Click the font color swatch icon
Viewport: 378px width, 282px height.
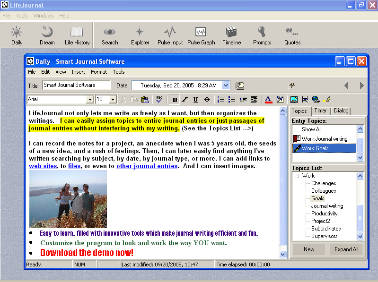(x=268, y=99)
